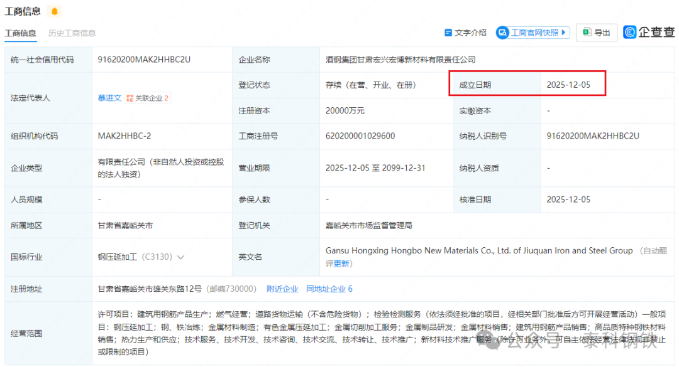
Task: Click the 关联企业 2 badge
Action: 152,98
